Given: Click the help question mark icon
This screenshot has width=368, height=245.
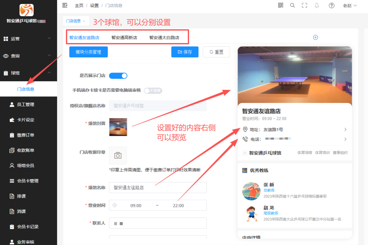Looking at the screenshot, I should click(x=331, y=5).
